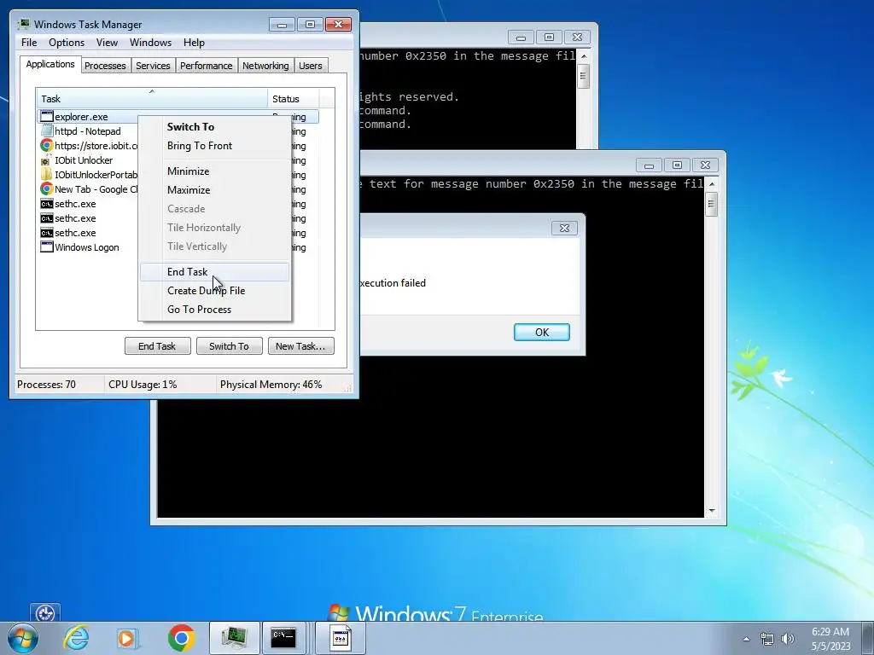Image resolution: width=874 pixels, height=655 pixels.
Task: Open the File menu in Task Manager
Action: click(x=29, y=43)
